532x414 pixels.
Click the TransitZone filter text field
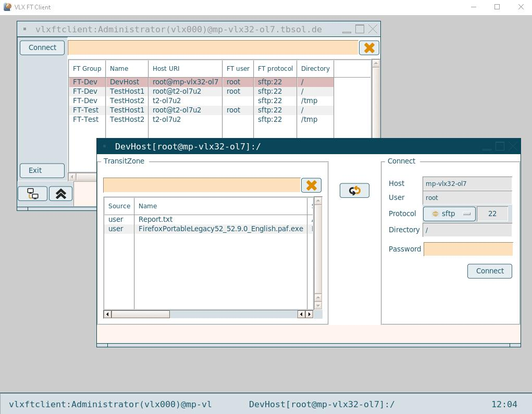tap(202, 185)
